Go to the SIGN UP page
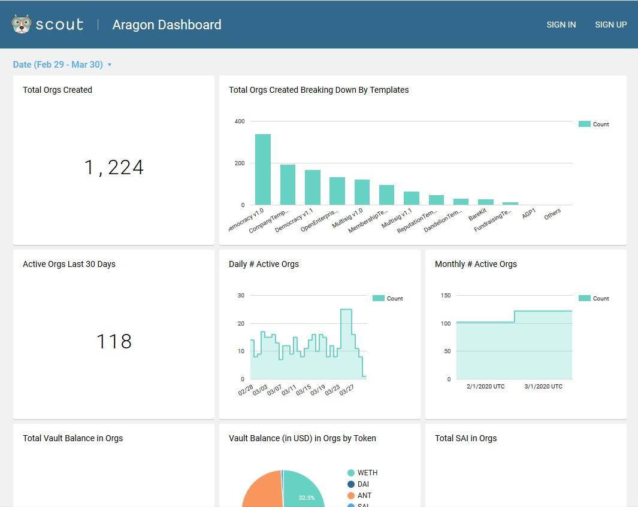The image size is (638, 507). point(610,25)
